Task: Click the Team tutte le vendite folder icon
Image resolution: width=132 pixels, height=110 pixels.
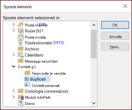Action: coord(27,73)
